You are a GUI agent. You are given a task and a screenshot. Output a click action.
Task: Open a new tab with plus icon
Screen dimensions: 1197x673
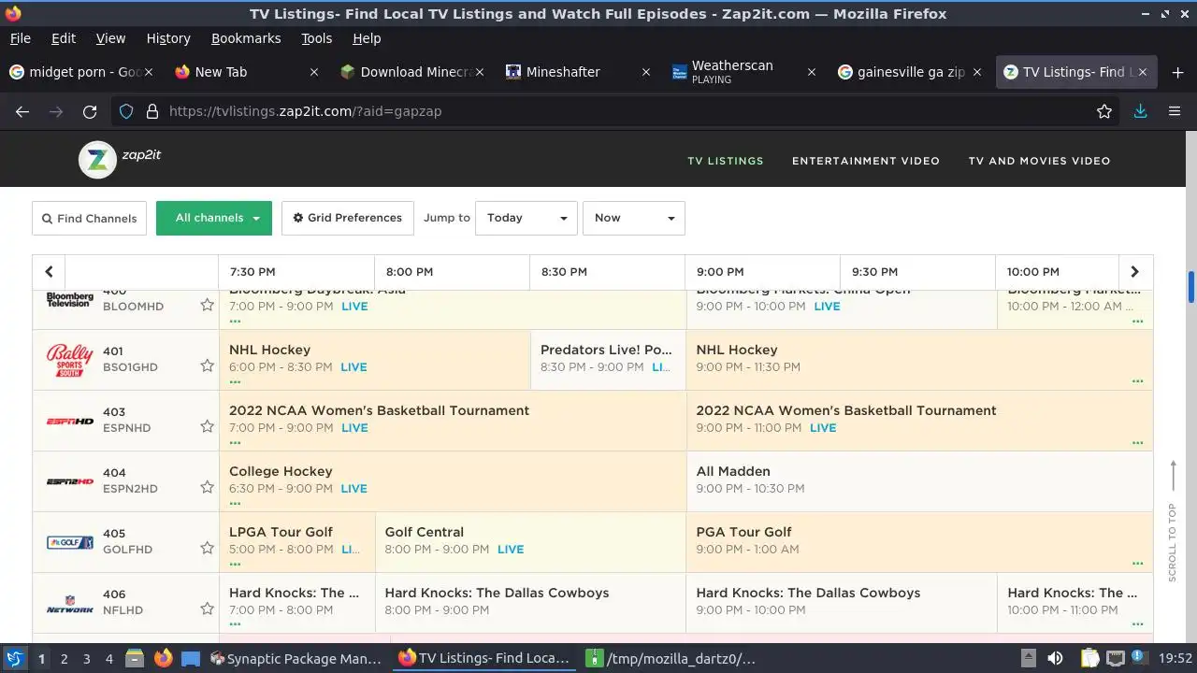[x=1177, y=72]
